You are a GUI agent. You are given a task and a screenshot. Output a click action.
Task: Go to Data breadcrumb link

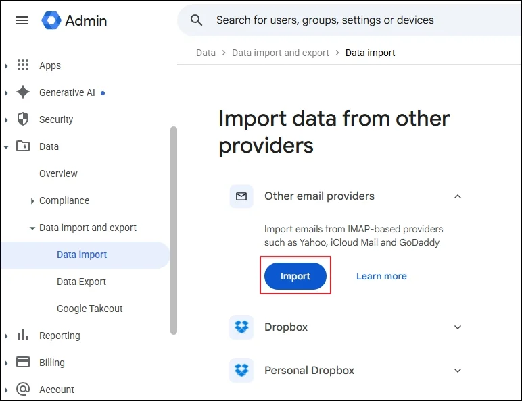coord(206,53)
